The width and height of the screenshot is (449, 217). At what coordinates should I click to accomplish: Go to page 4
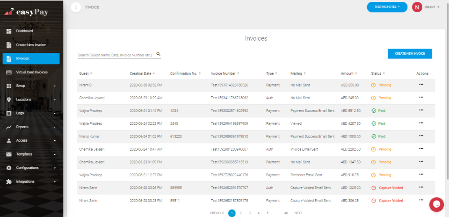tap(259, 213)
